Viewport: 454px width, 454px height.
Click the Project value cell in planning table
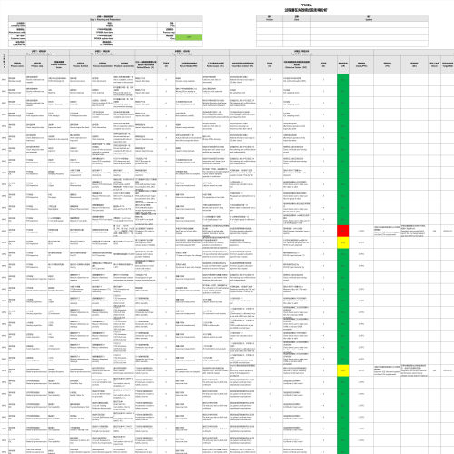coord(135,25)
